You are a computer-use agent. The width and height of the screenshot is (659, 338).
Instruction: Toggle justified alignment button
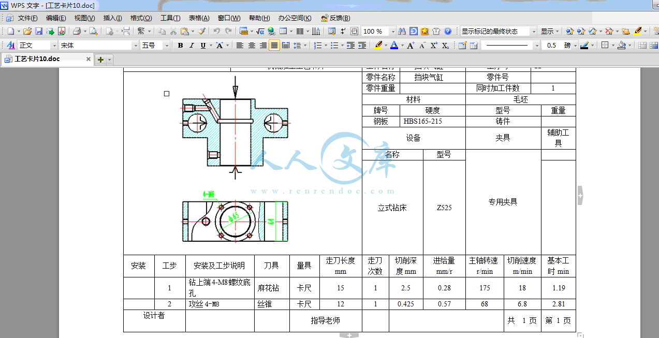click(x=274, y=45)
